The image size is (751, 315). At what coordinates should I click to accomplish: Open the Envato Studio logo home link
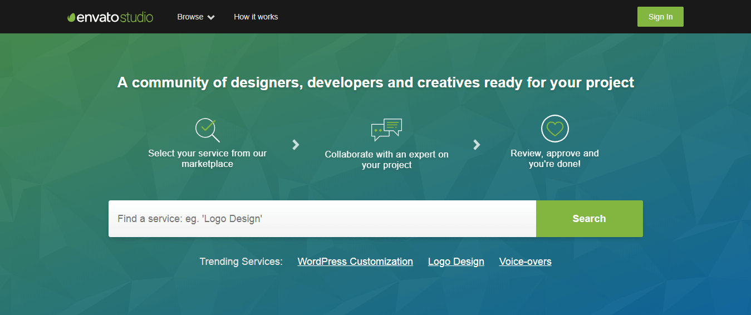pos(110,17)
